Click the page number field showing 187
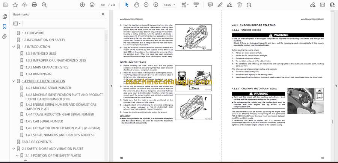 click(103, 5)
